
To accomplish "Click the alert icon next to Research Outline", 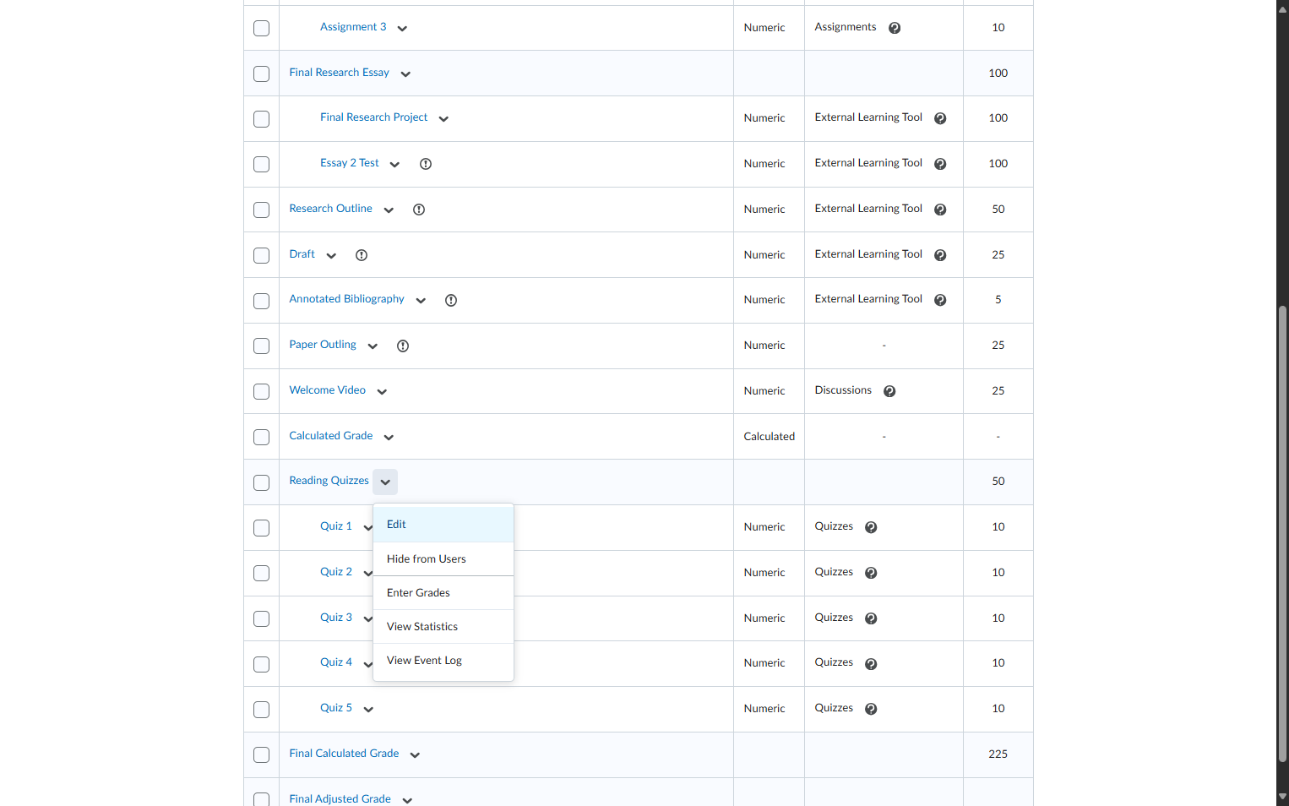I will coord(419,210).
